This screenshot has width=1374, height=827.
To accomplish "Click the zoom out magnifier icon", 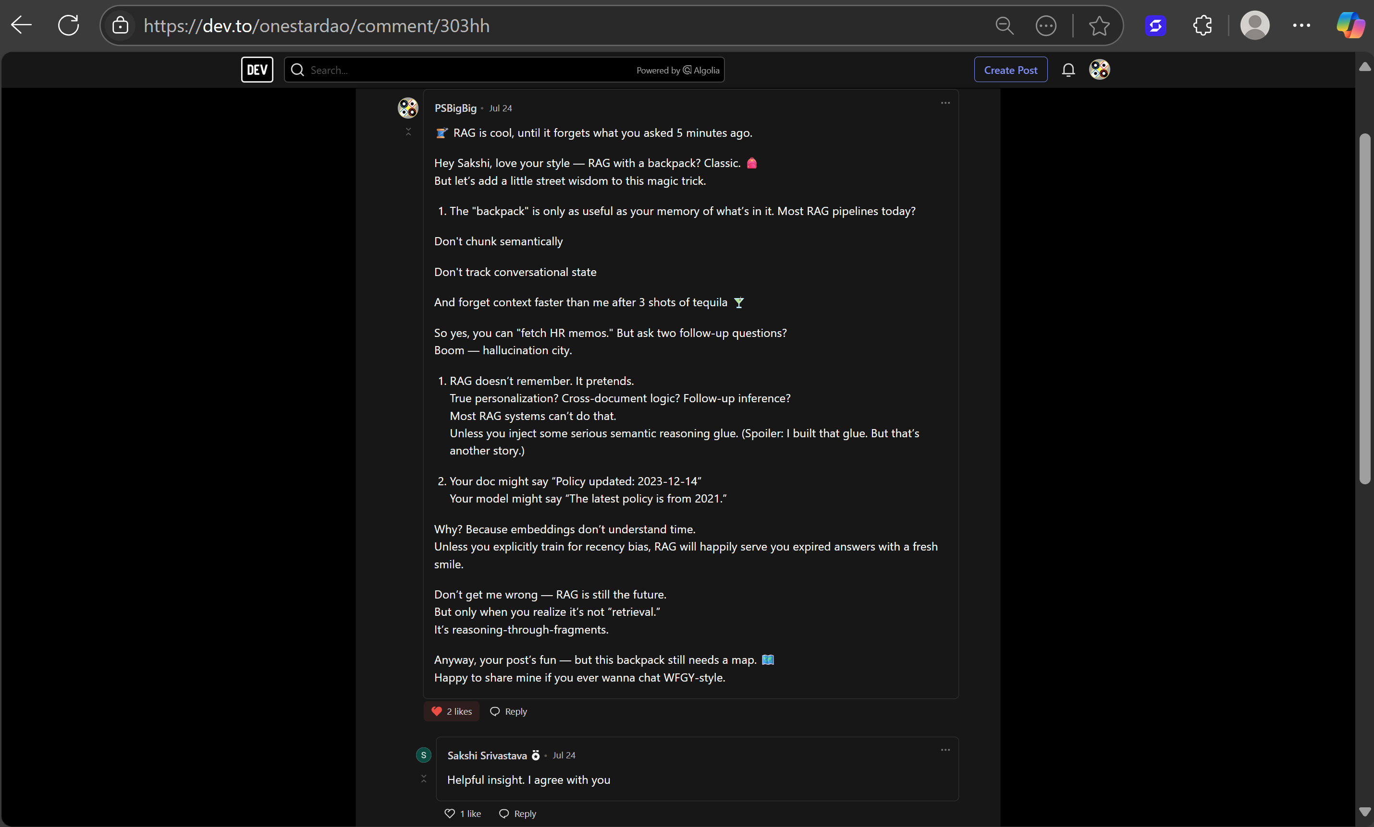I will tap(1004, 25).
